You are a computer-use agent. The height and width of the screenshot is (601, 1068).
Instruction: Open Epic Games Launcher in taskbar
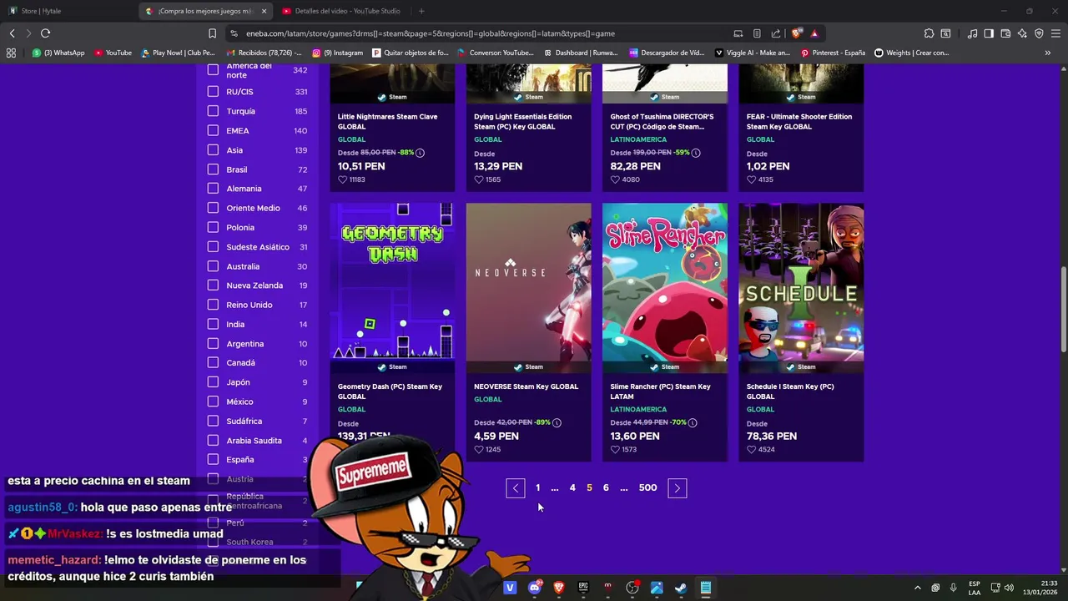pos(583,588)
